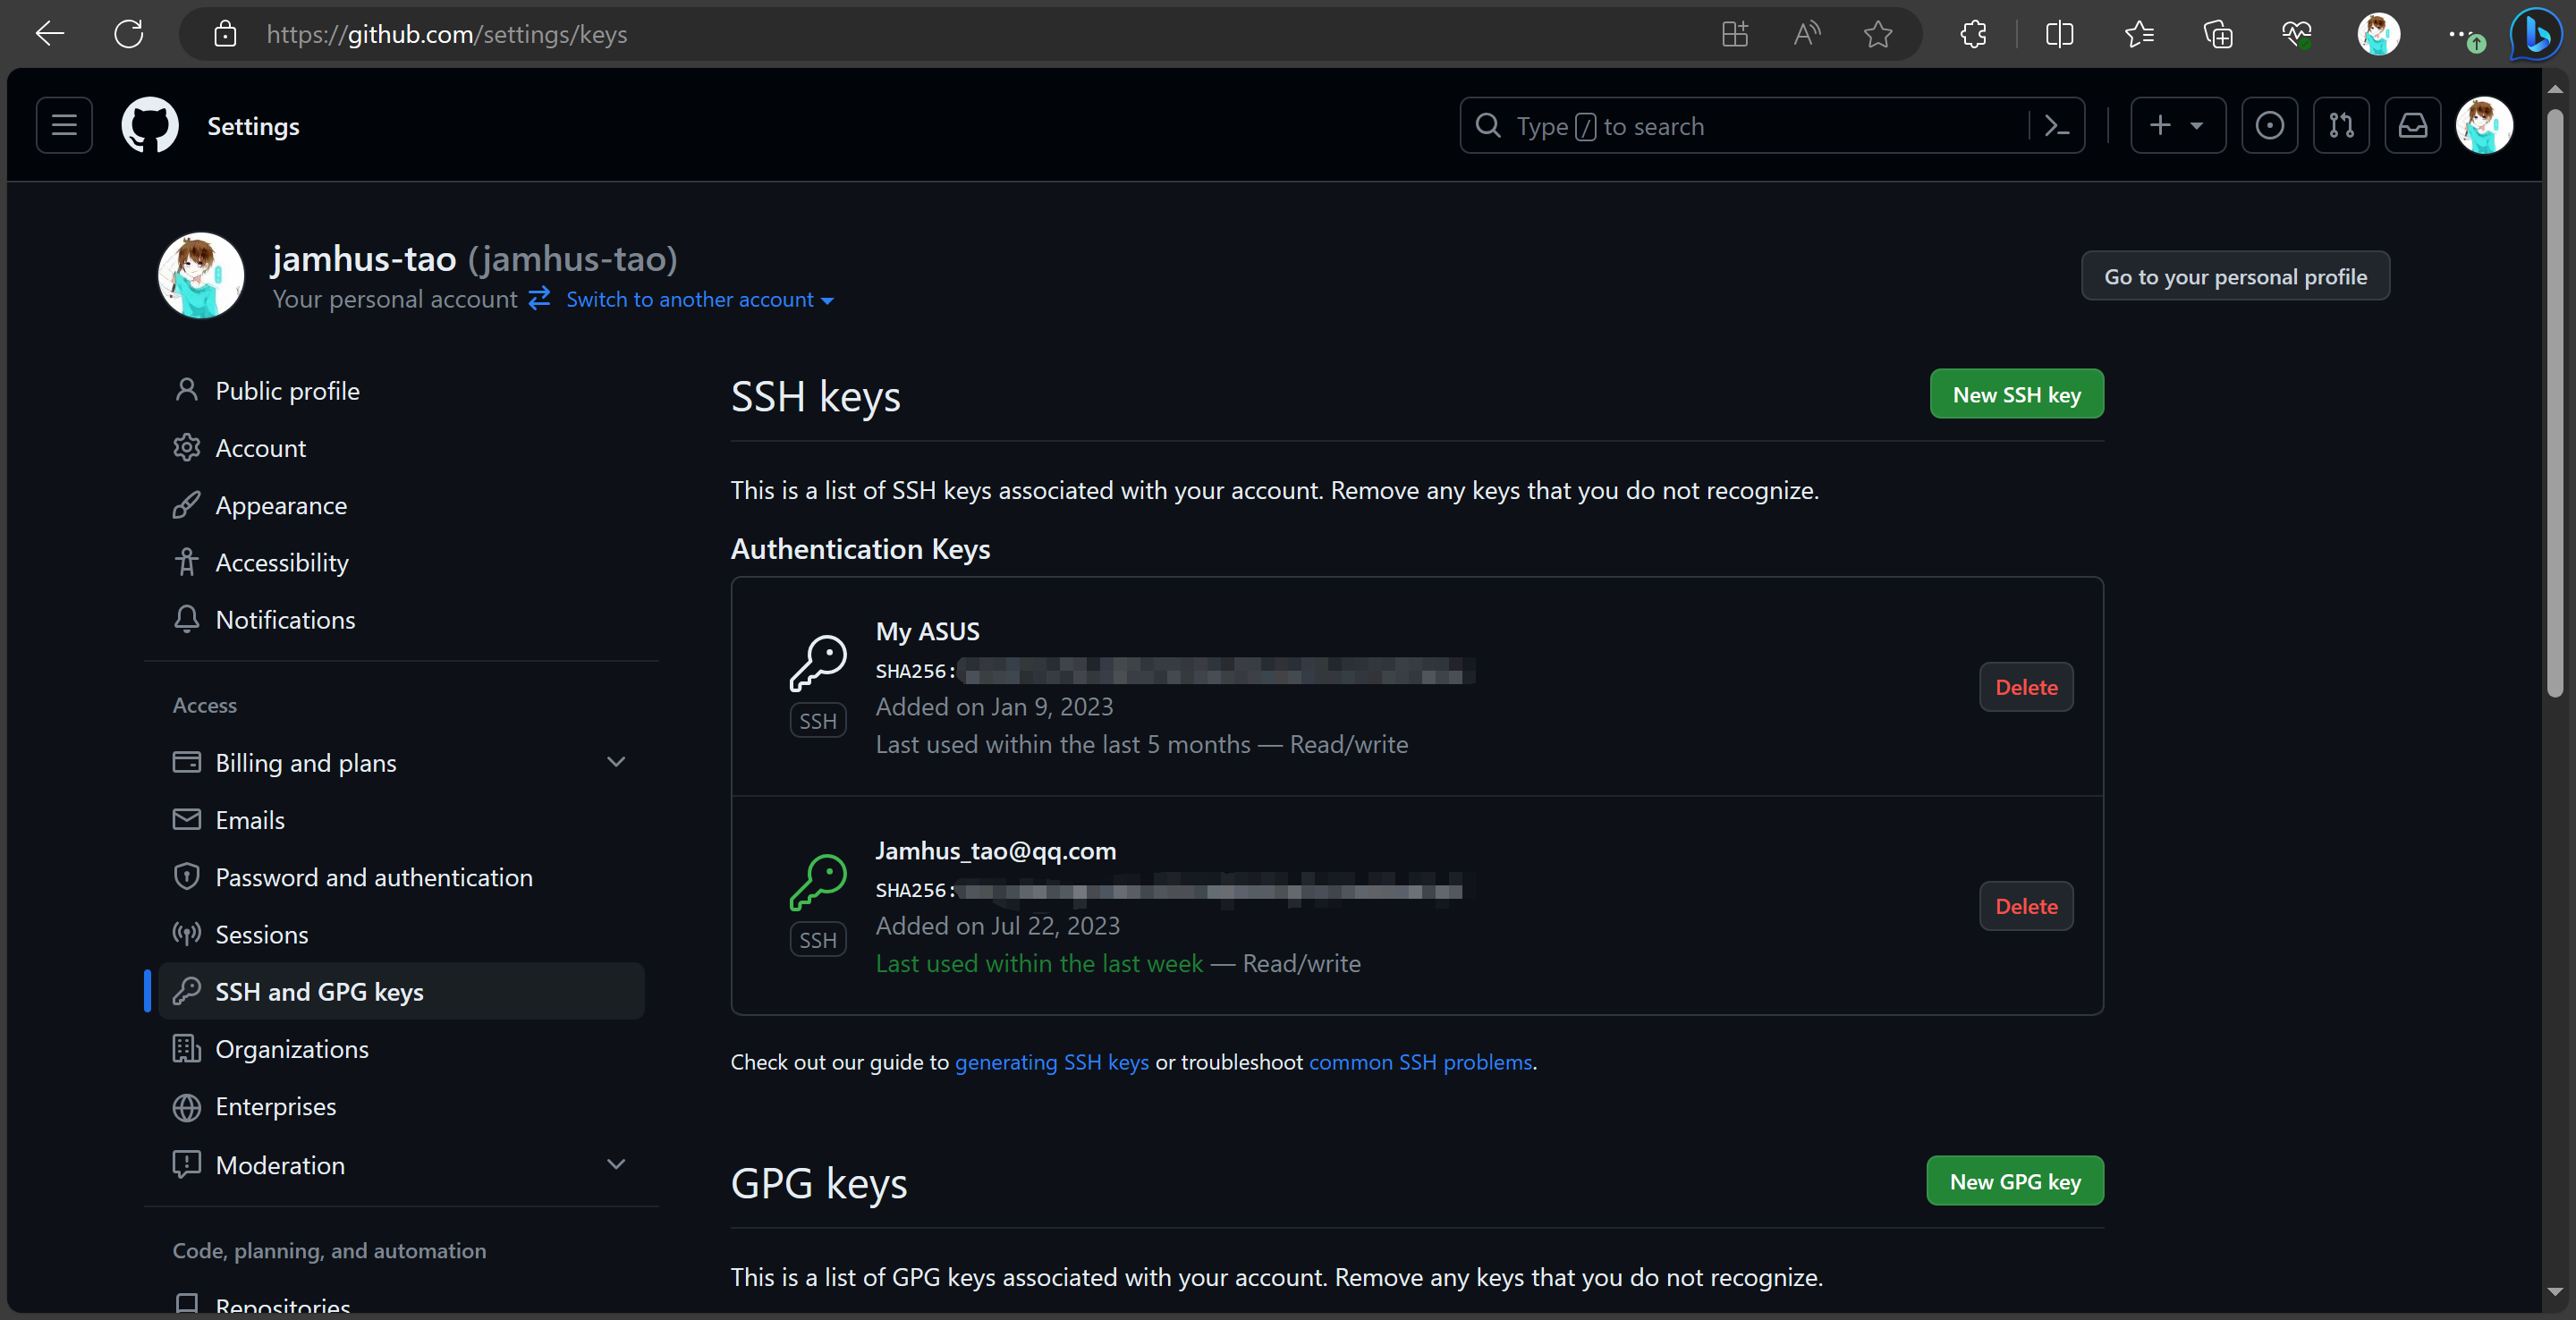Open Sessions settings
This screenshot has height=1320, width=2576.
click(401, 933)
